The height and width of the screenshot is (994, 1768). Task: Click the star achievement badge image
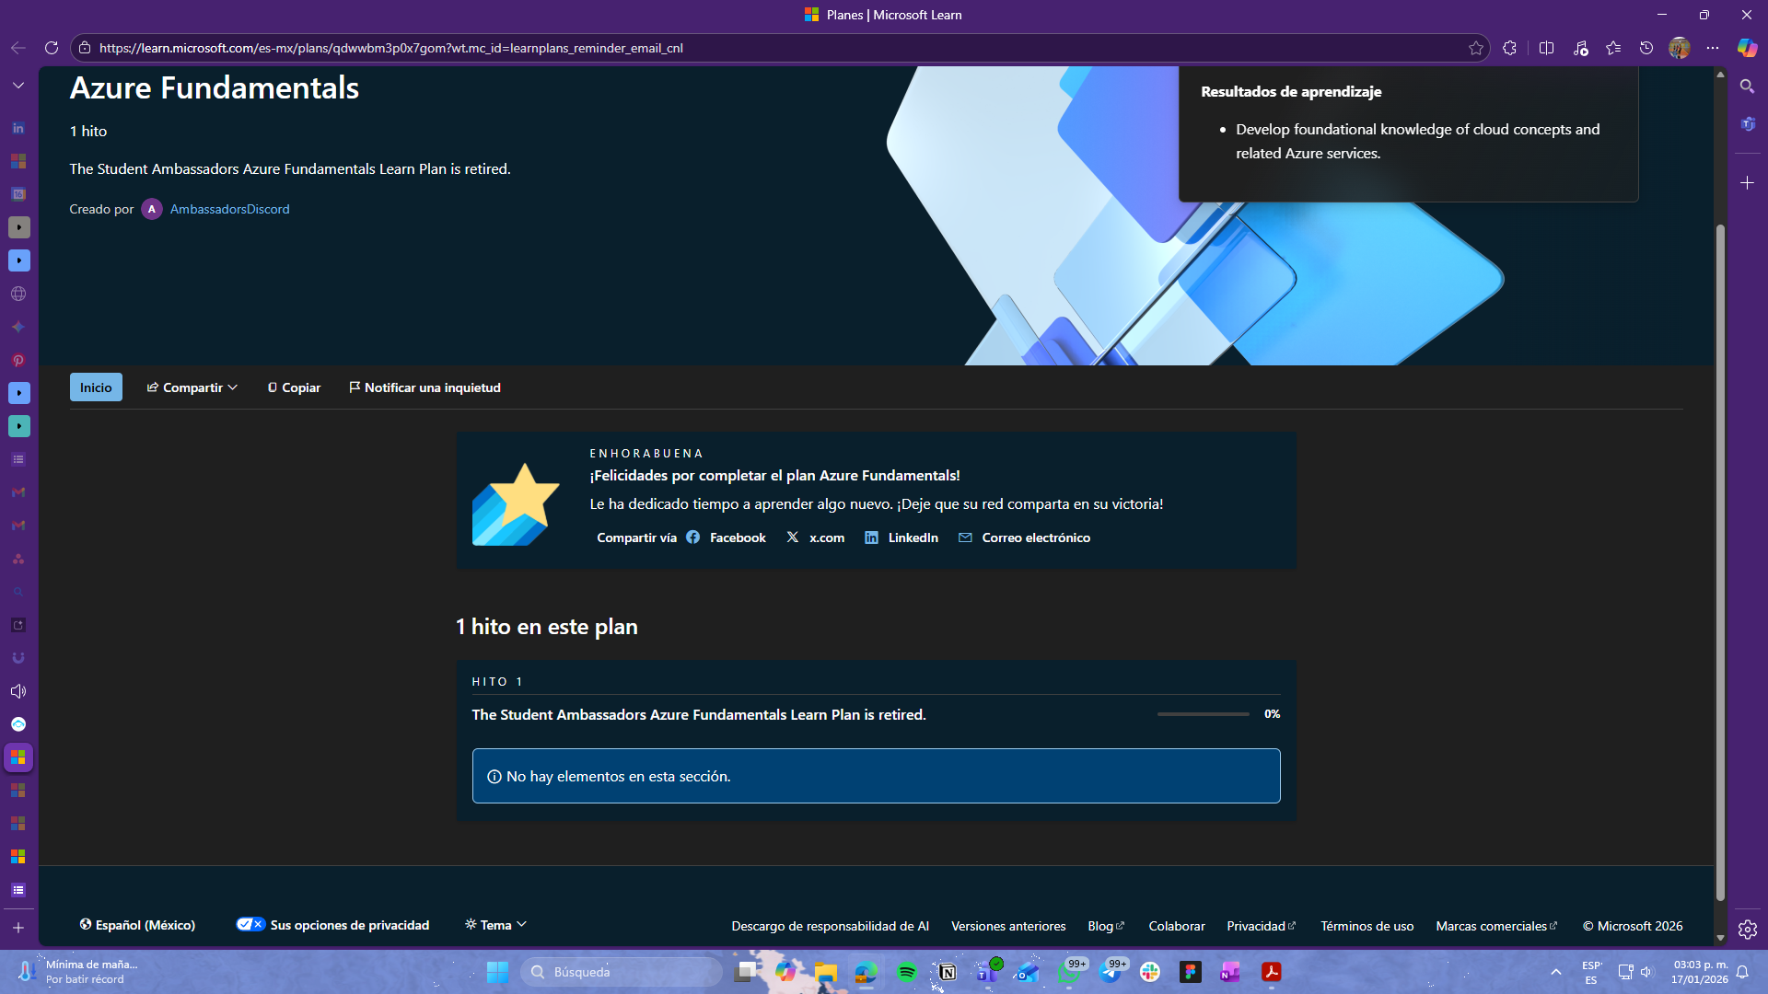click(516, 504)
